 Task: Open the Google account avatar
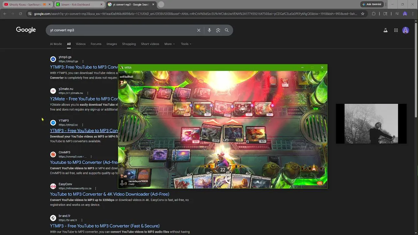click(x=406, y=30)
